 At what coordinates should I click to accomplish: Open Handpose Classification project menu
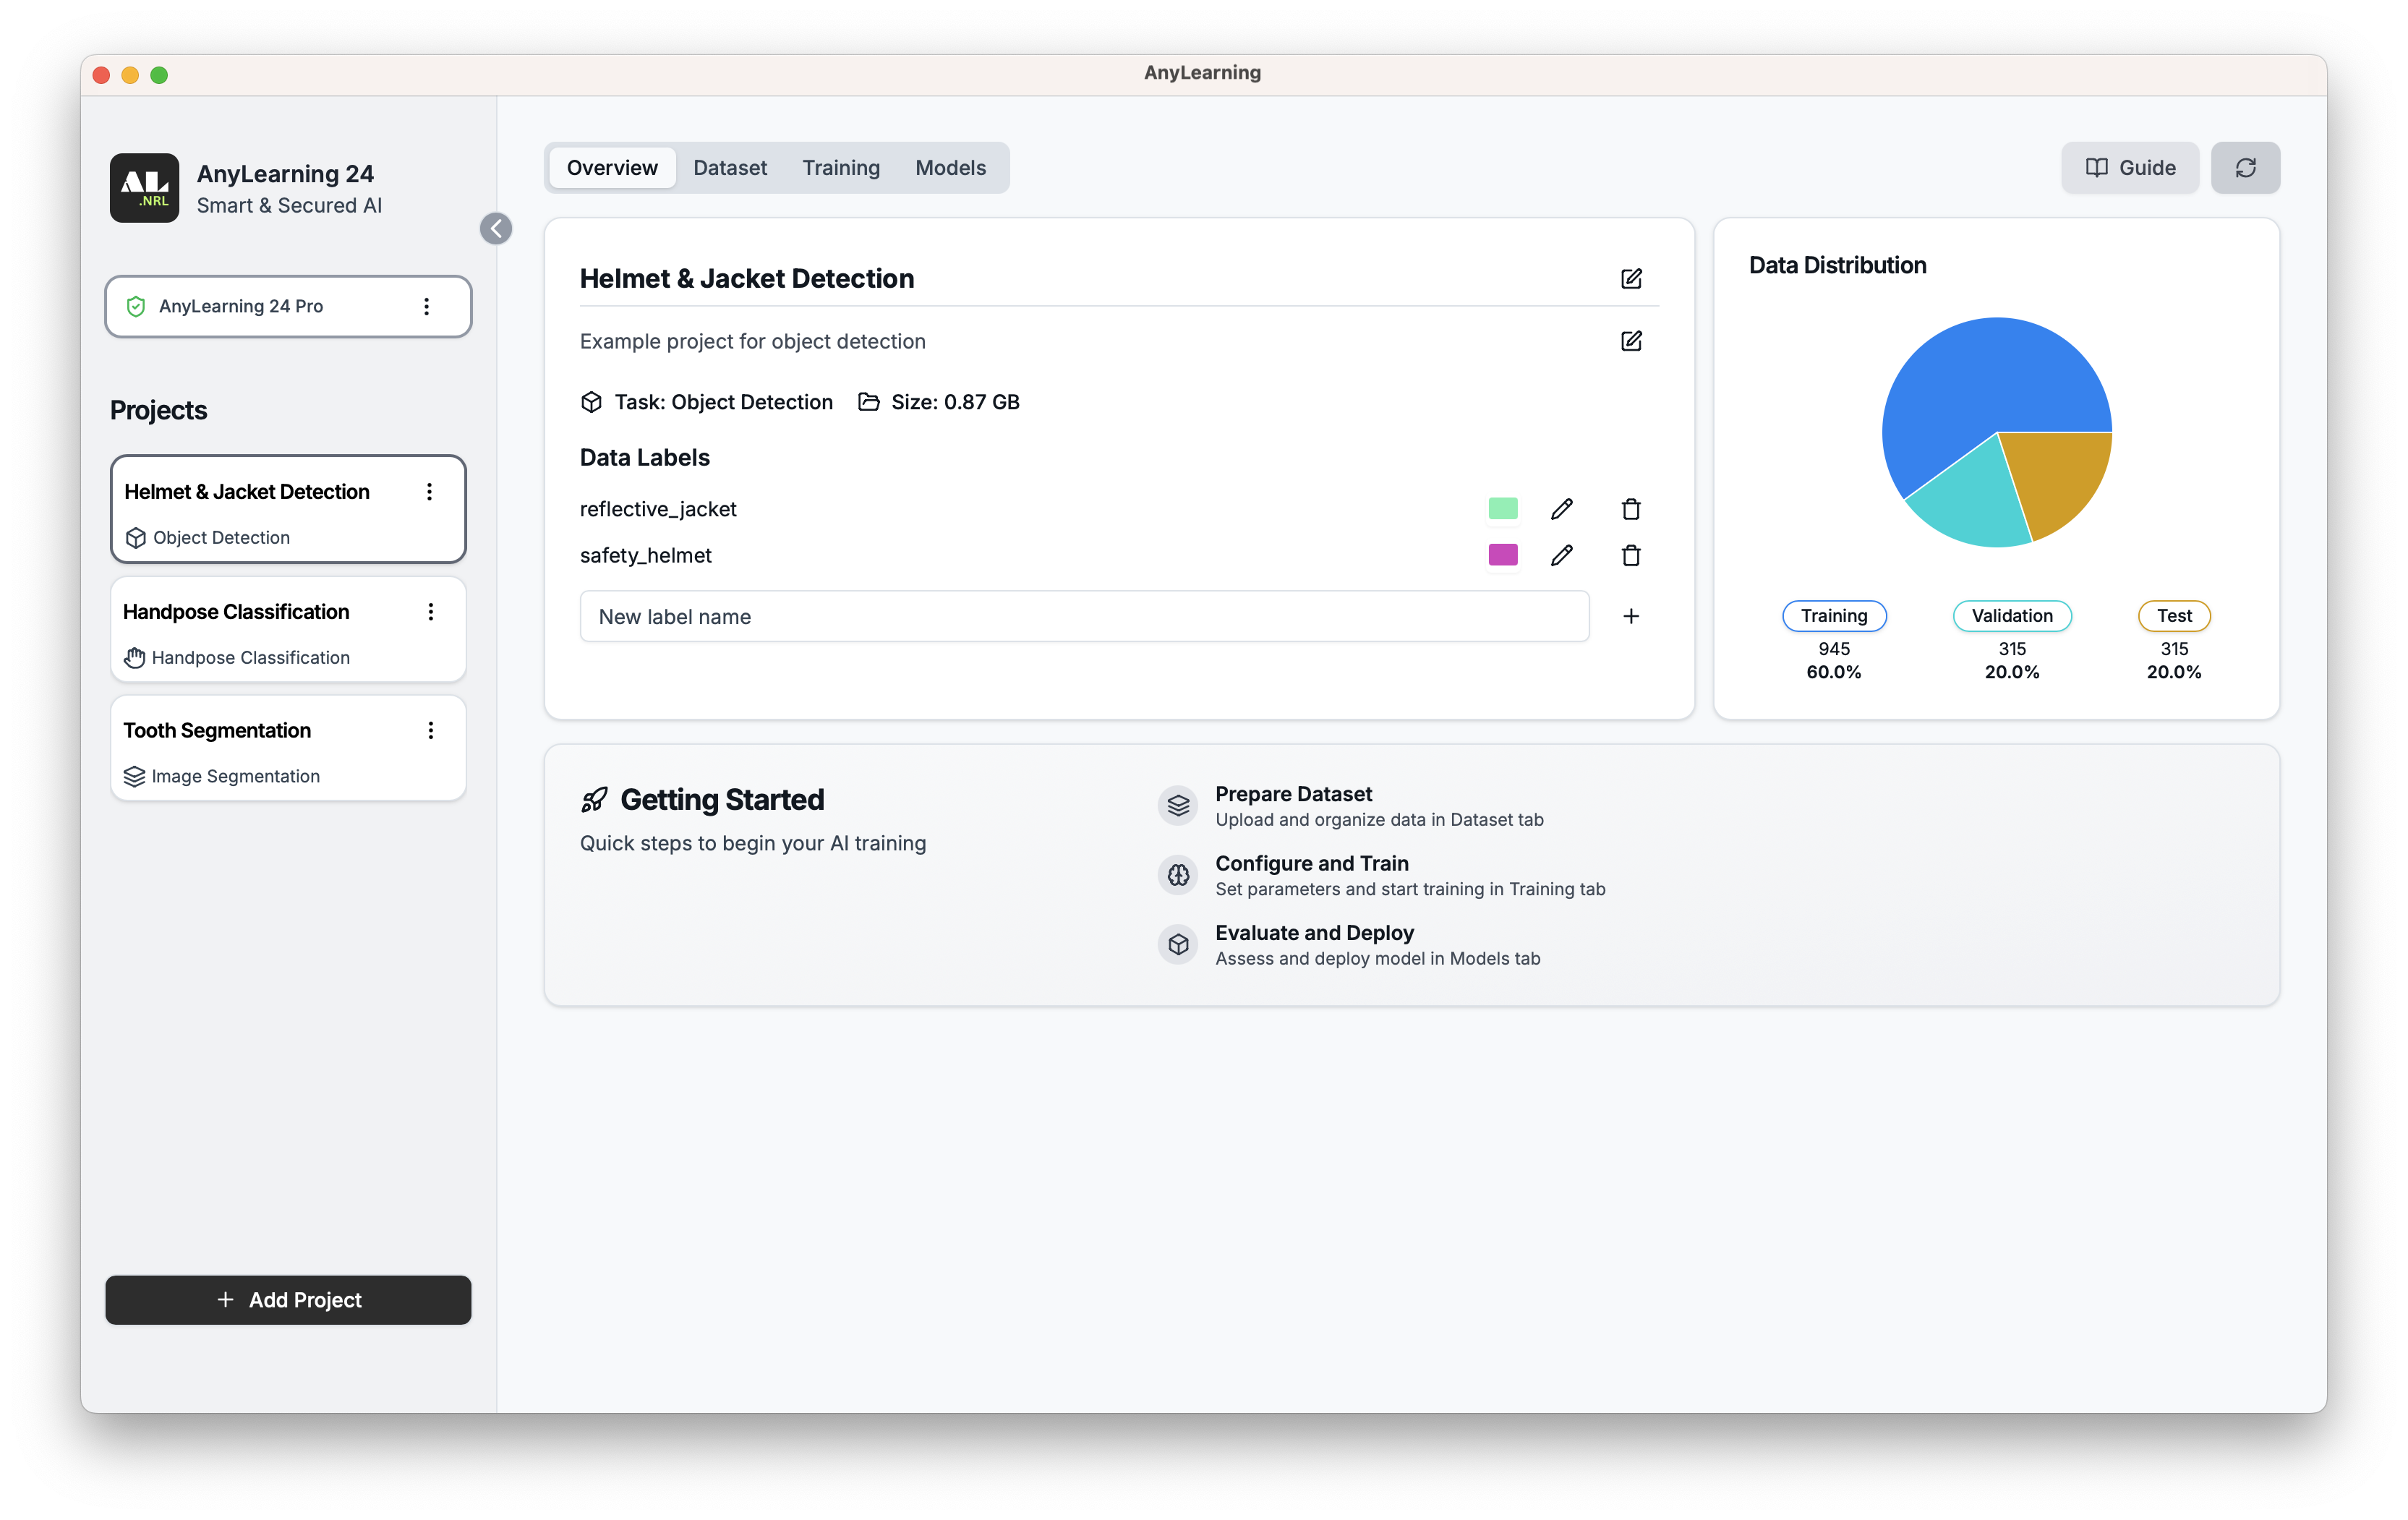coord(430,612)
